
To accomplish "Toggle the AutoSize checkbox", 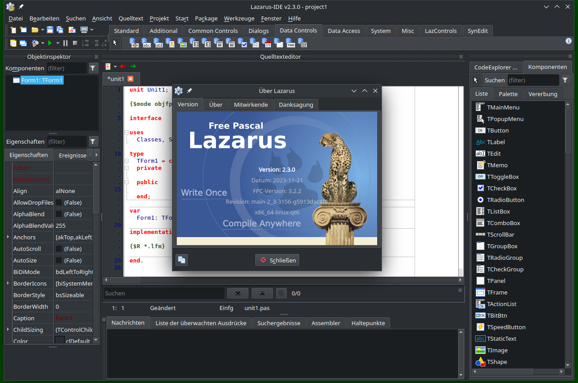I will [58, 260].
